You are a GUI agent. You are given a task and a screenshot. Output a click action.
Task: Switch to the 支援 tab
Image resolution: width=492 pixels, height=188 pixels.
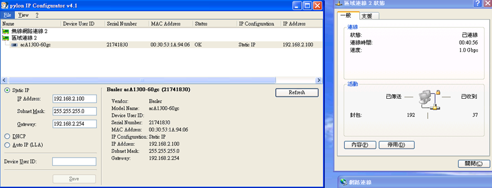(x=369, y=16)
